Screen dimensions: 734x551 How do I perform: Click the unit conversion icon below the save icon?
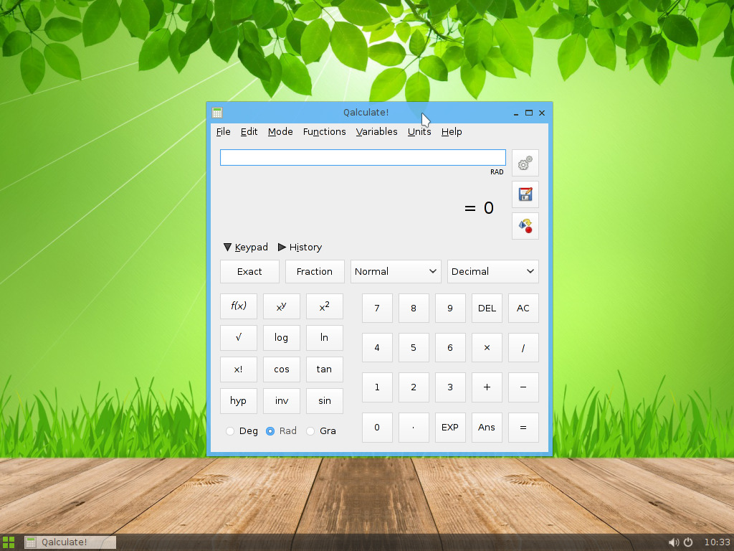click(524, 225)
